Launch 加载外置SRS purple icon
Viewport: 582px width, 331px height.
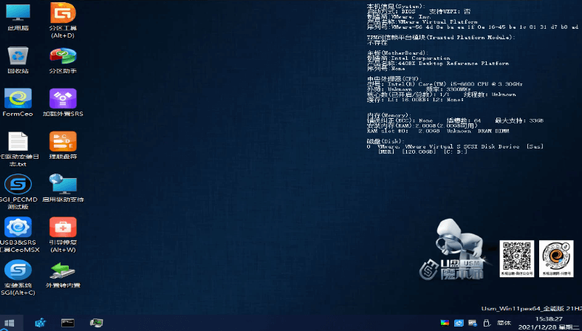(63, 102)
